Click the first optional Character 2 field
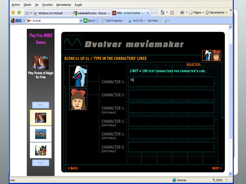 pyautogui.click(x=171, y=121)
